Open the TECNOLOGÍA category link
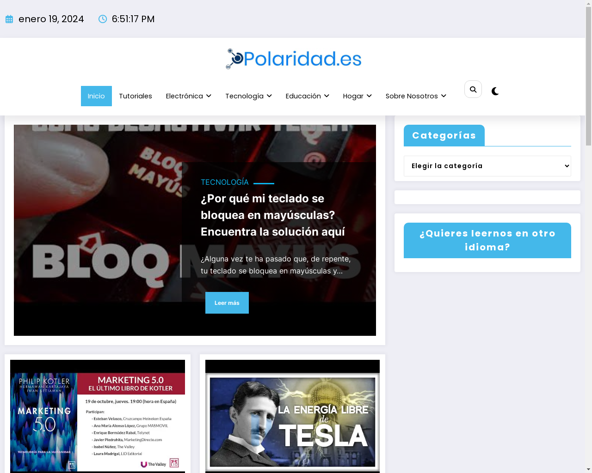The width and height of the screenshot is (592, 473). (225, 182)
